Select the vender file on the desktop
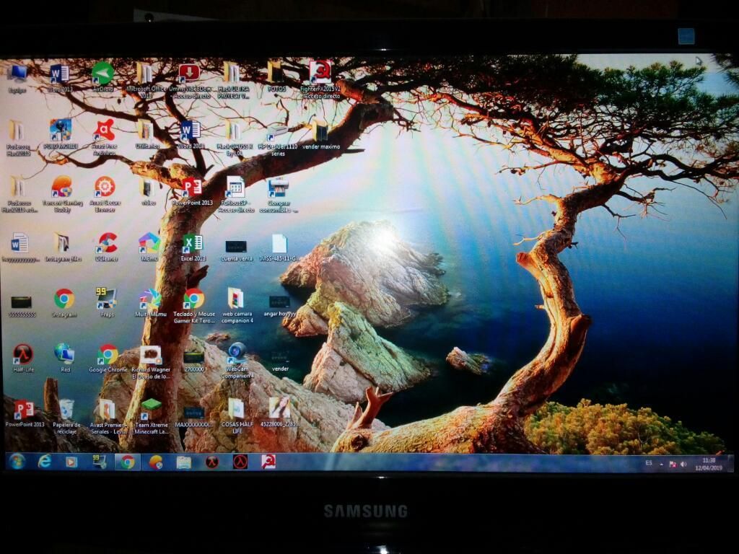 [280, 361]
